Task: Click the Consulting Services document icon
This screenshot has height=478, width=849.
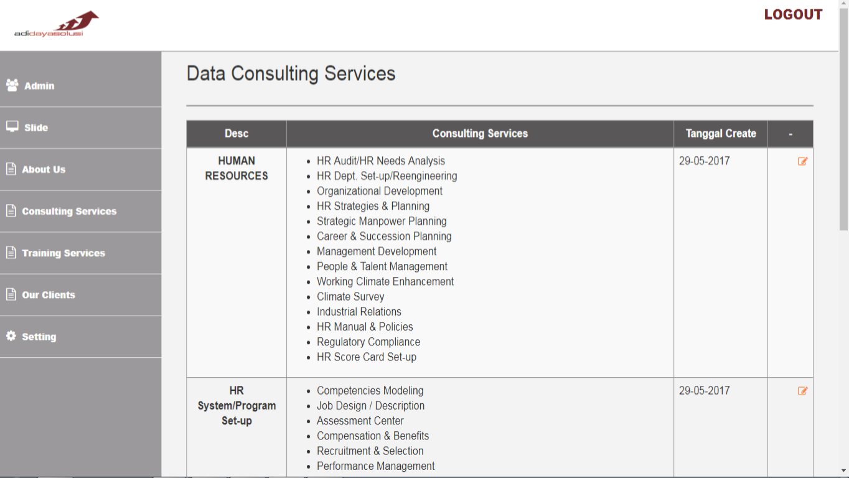Action: coord(11,211)
